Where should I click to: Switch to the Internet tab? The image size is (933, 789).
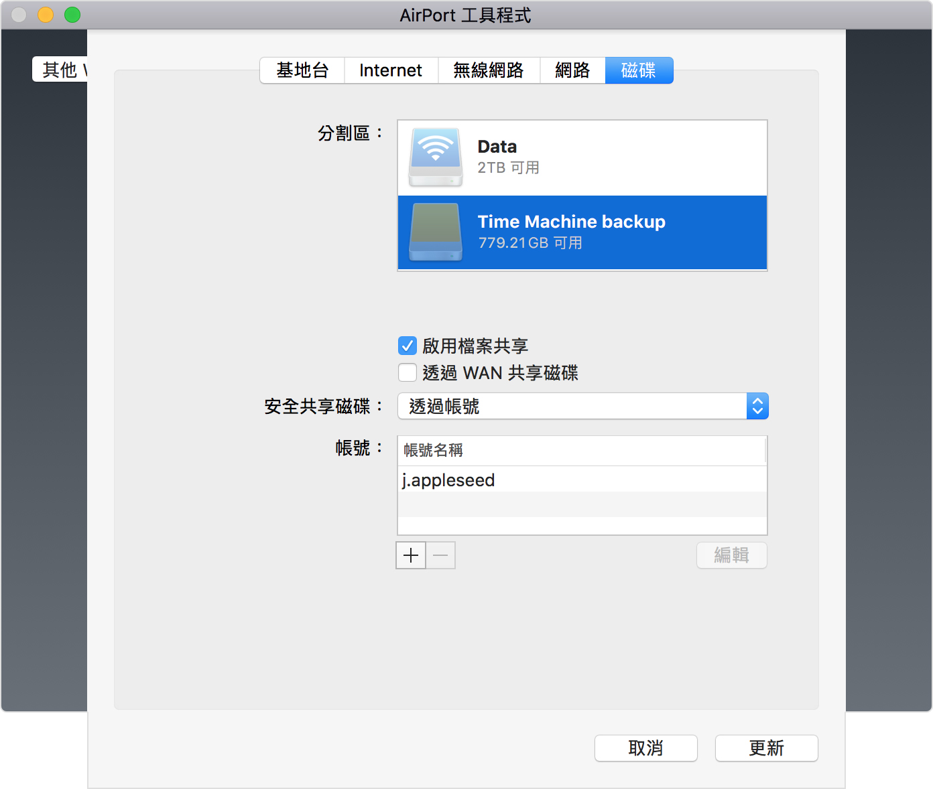tap(391, 70)
